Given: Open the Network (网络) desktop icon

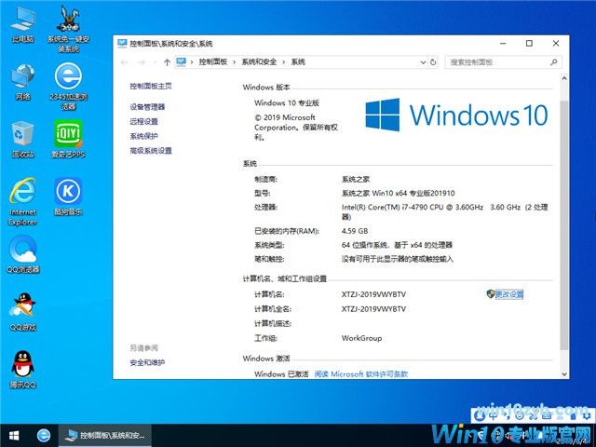Looking at the screenshot, I should click(x=22, y=82).
